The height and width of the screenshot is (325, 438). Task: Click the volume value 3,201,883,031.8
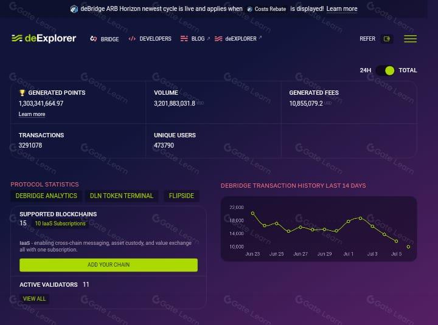click(x=175, y=103)
